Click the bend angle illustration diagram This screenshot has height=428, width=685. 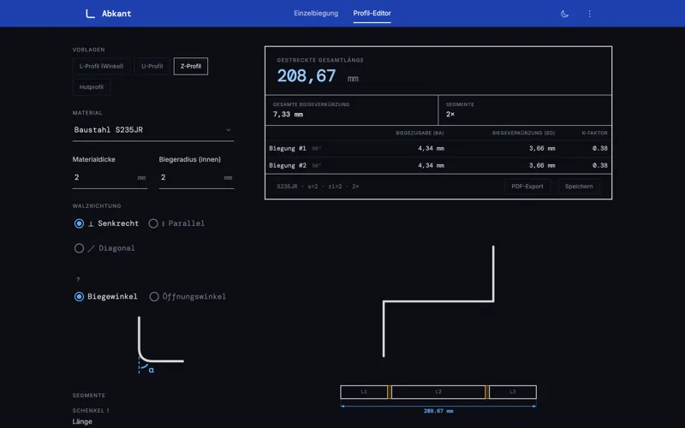point(159,344)
